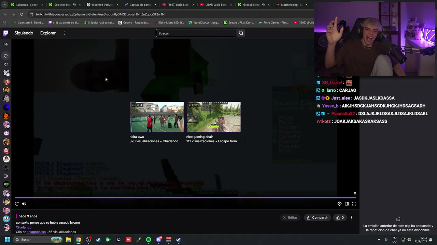Open the Windows Start menu
The height and width of the screenshot is (245, 437).
7,240
